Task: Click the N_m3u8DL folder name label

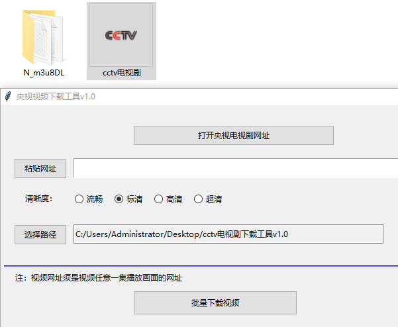Action: [x=44, y=73]
